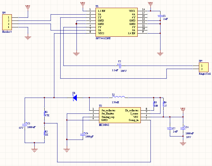Click the MC34063 regulator U2
This screenshot has height=166, width=212.
pos(118,115)
